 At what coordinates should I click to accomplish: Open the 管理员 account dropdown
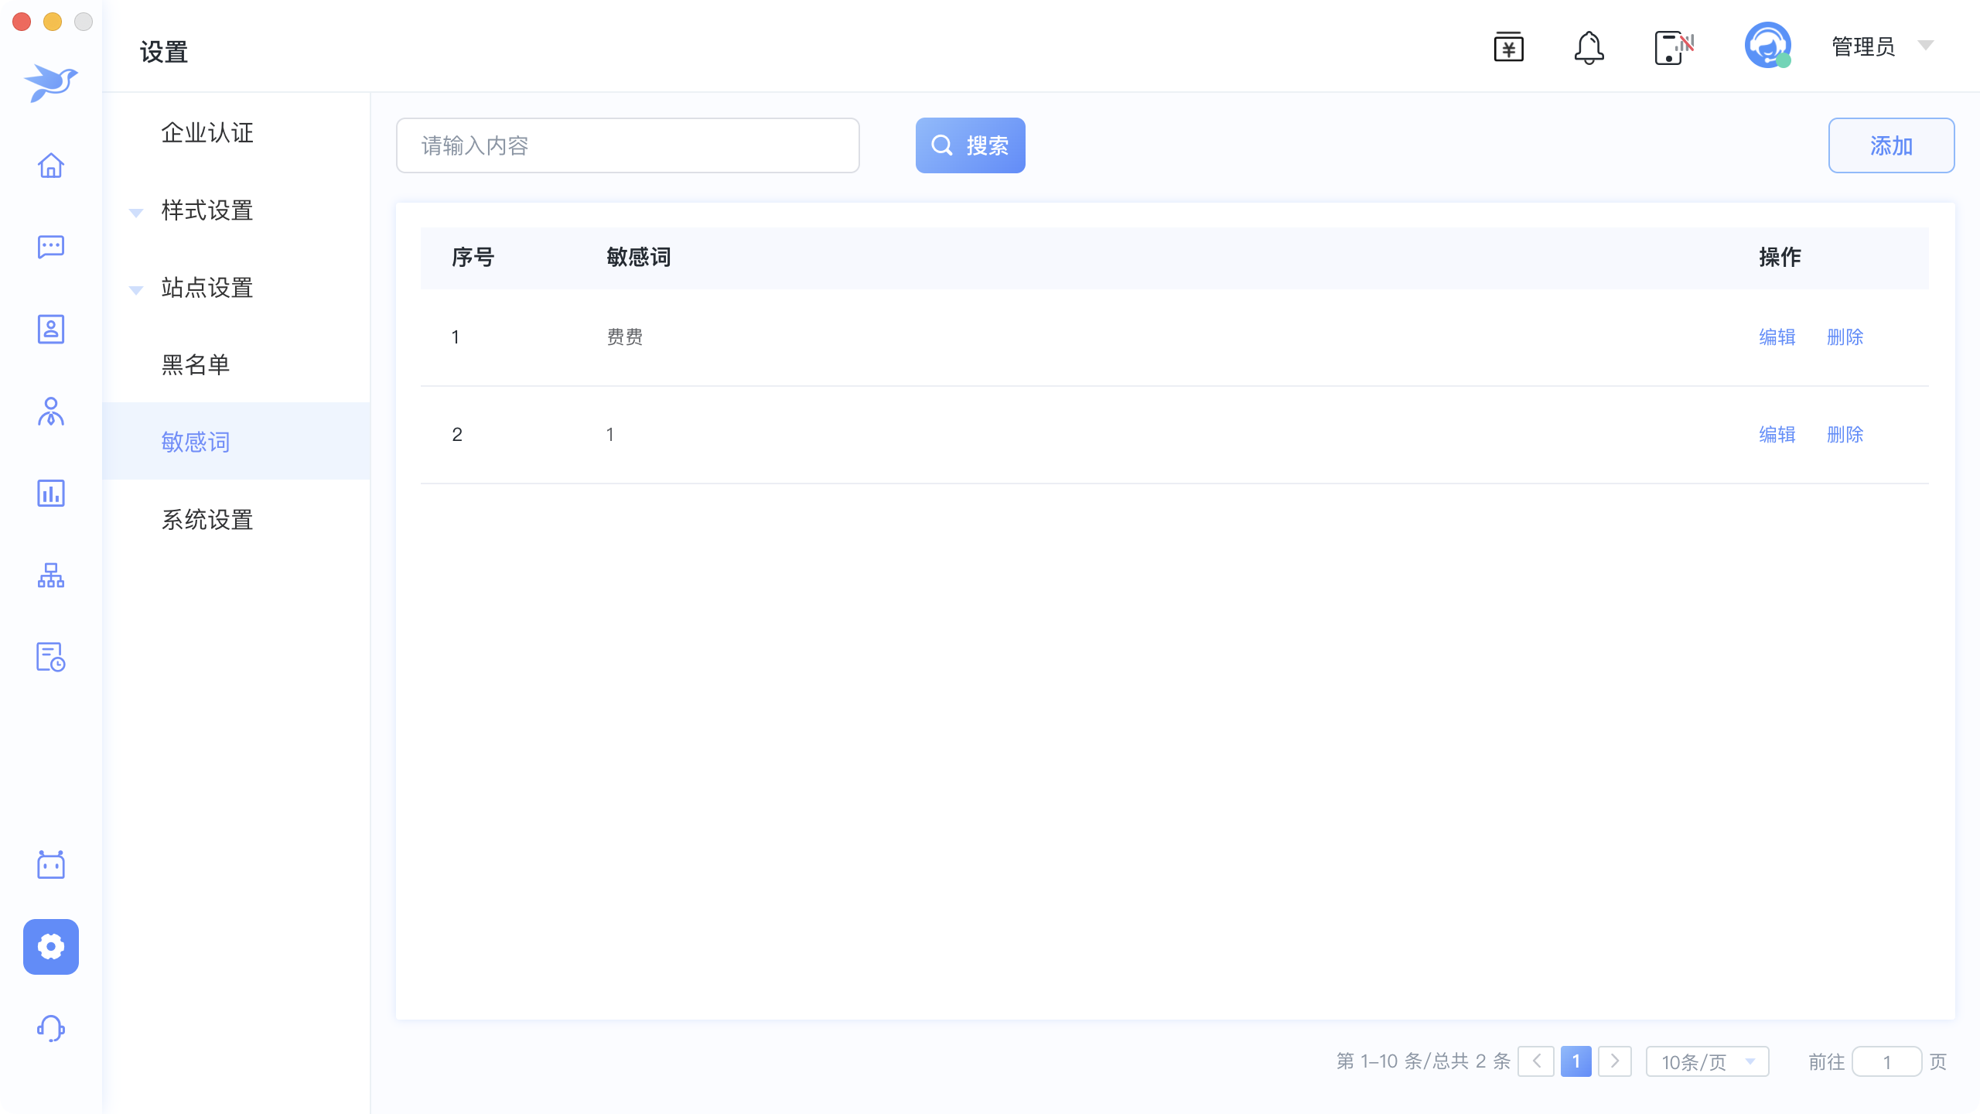(x=1881, y=46)
